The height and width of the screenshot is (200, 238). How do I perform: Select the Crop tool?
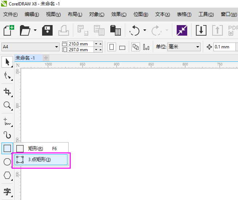click(7, 92)
